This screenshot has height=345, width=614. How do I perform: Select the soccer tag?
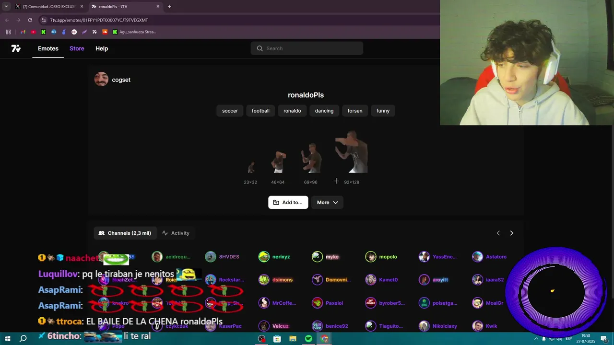[230, 111]
